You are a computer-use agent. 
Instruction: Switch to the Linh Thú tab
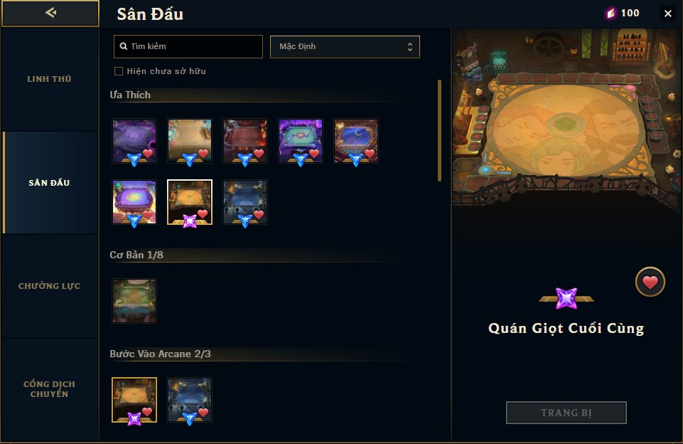point(49,79)
